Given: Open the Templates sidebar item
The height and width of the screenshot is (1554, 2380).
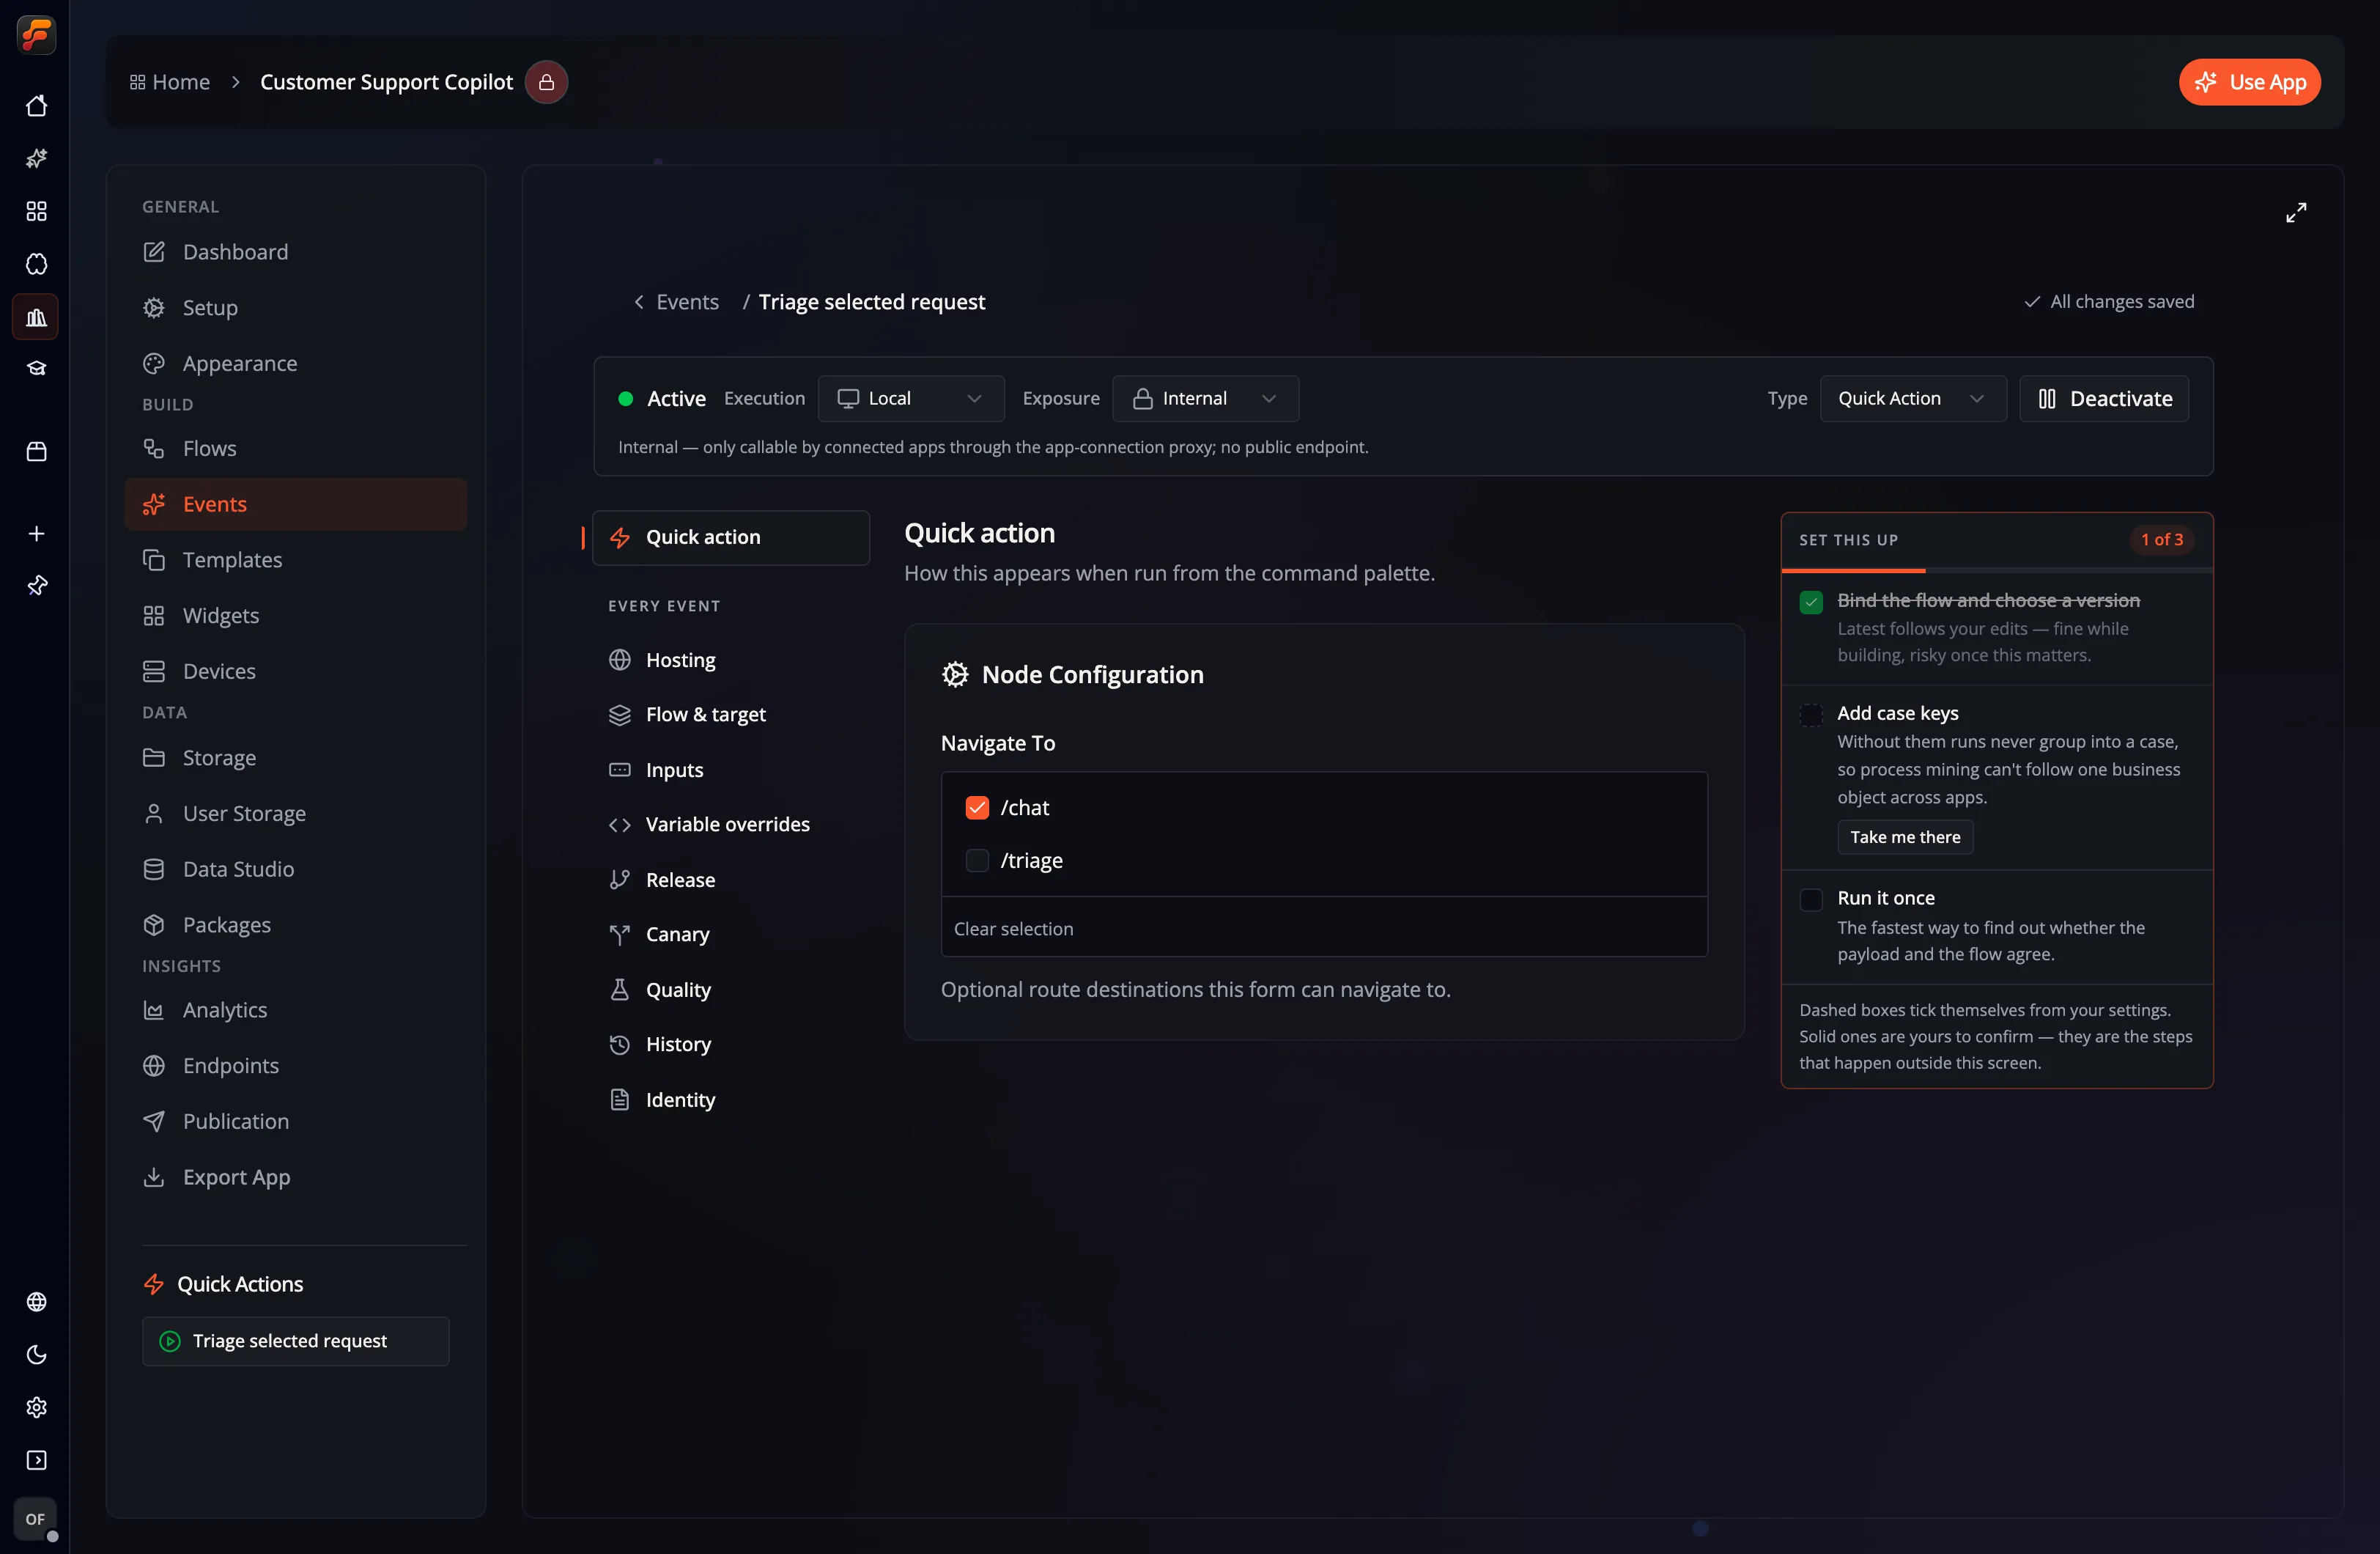Looking at the screenshot, I should click(295, 559).
